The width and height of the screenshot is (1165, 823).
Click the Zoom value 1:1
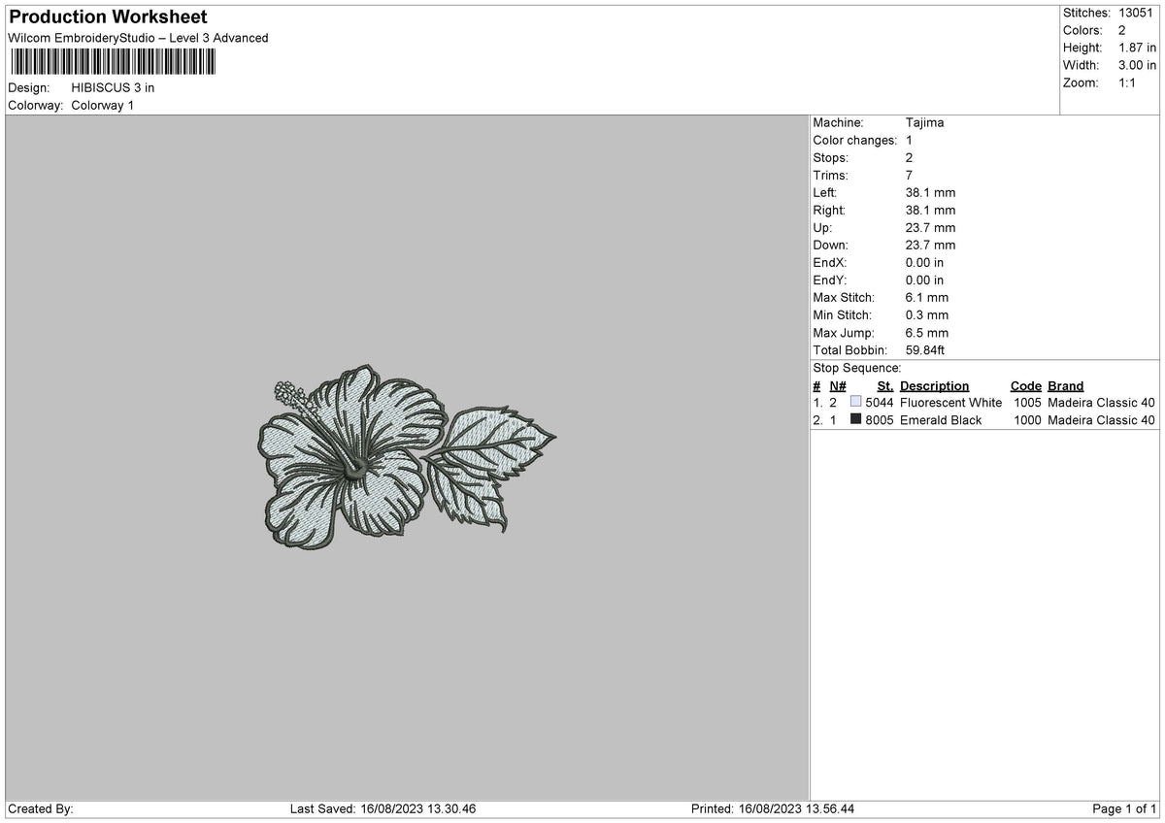pos(1128,82)
